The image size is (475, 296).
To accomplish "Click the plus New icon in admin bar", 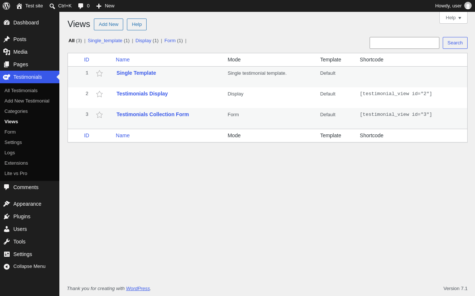I will [99, 6].
